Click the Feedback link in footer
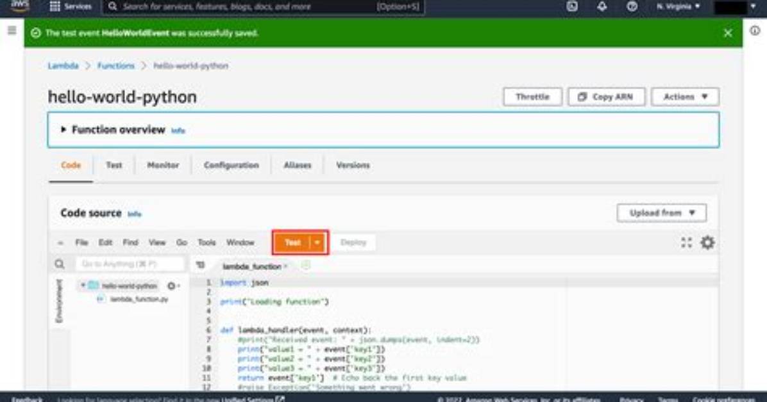 (27, 399)
